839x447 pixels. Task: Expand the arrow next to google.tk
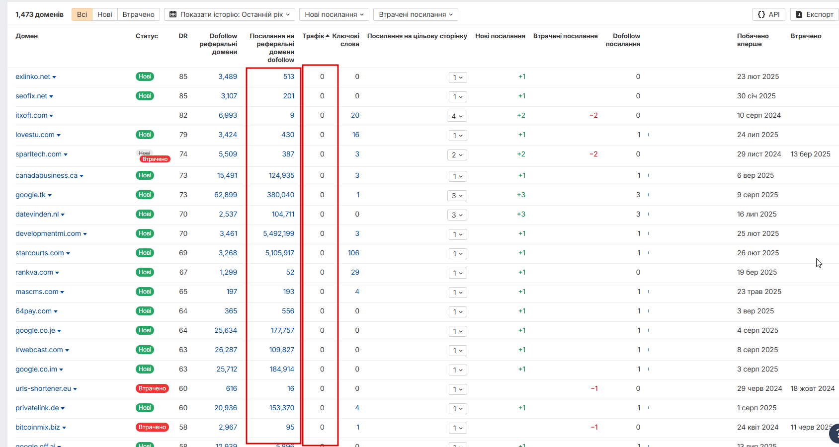point(50,195)
